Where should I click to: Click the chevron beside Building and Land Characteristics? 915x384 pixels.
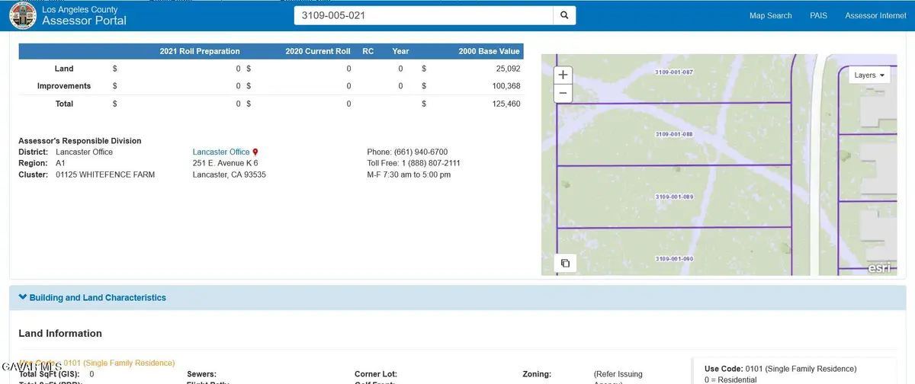23,298
